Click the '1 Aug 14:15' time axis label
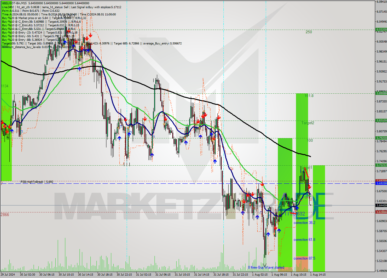 click(x=318, y=275)
